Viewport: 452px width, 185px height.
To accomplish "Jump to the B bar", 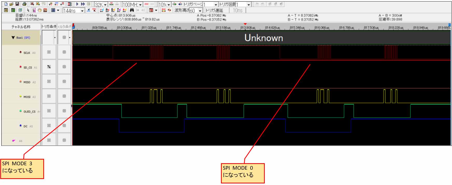I will (x=113, y=10).
